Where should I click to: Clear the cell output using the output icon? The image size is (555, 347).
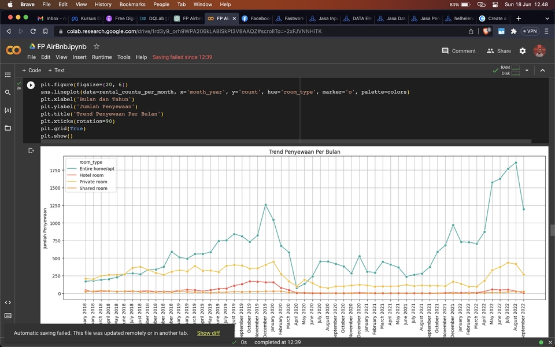pyautogui.click(x=31, y=151)
